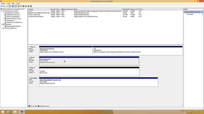
Task: Sort by the Volume column header
Action: pyautogui.click(x=39, y=9)
